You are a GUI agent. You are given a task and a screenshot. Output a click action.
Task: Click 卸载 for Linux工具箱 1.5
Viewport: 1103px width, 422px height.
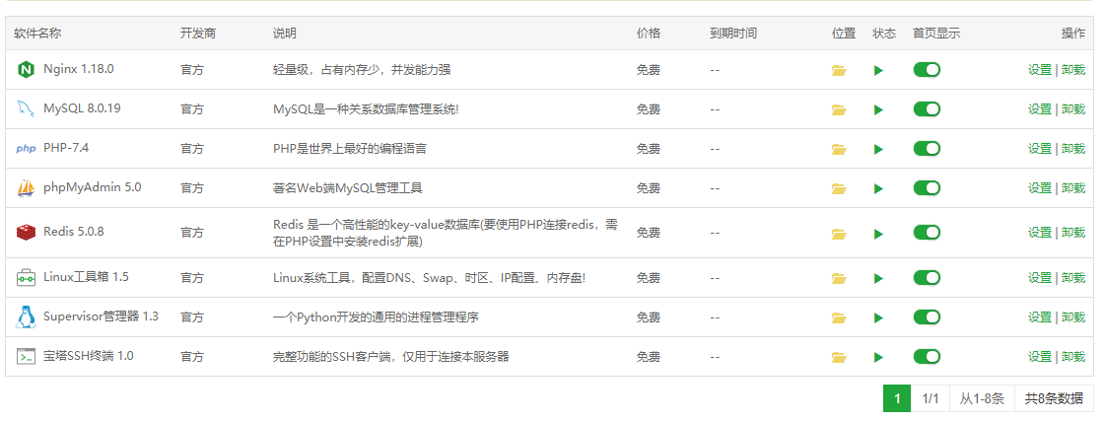point(1073,278)
